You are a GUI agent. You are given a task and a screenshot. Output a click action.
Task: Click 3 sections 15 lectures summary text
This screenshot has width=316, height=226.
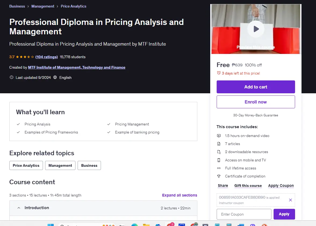coord(45,195)
